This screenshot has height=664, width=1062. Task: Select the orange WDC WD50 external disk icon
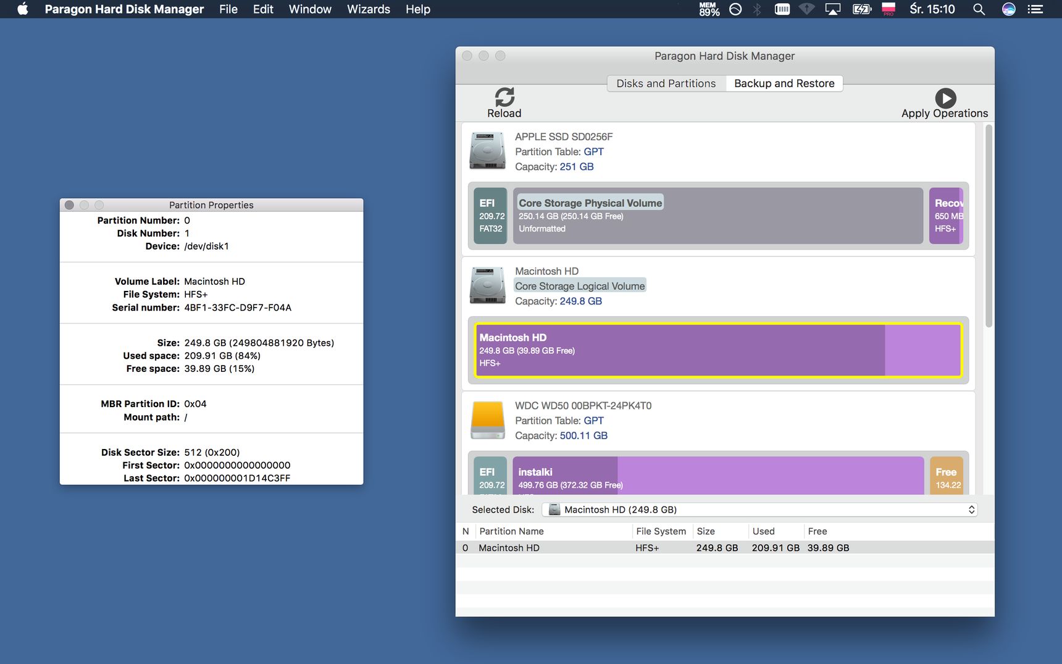pos(487,420)
